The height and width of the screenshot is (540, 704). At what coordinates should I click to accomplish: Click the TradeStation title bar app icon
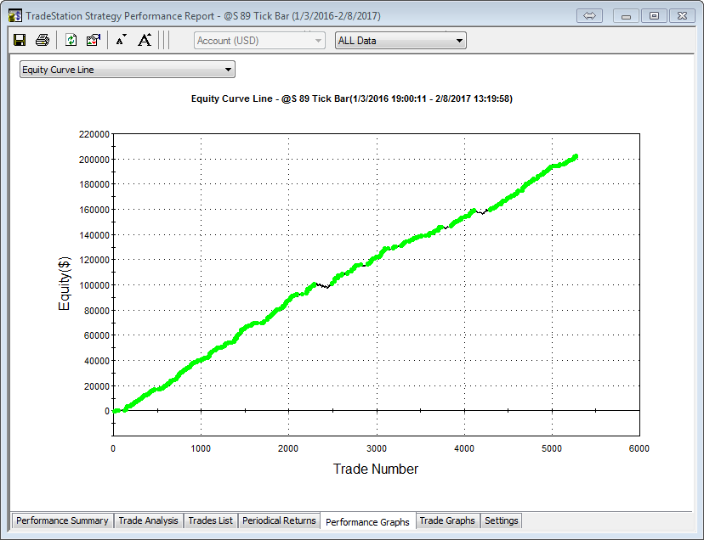(14, 16)
